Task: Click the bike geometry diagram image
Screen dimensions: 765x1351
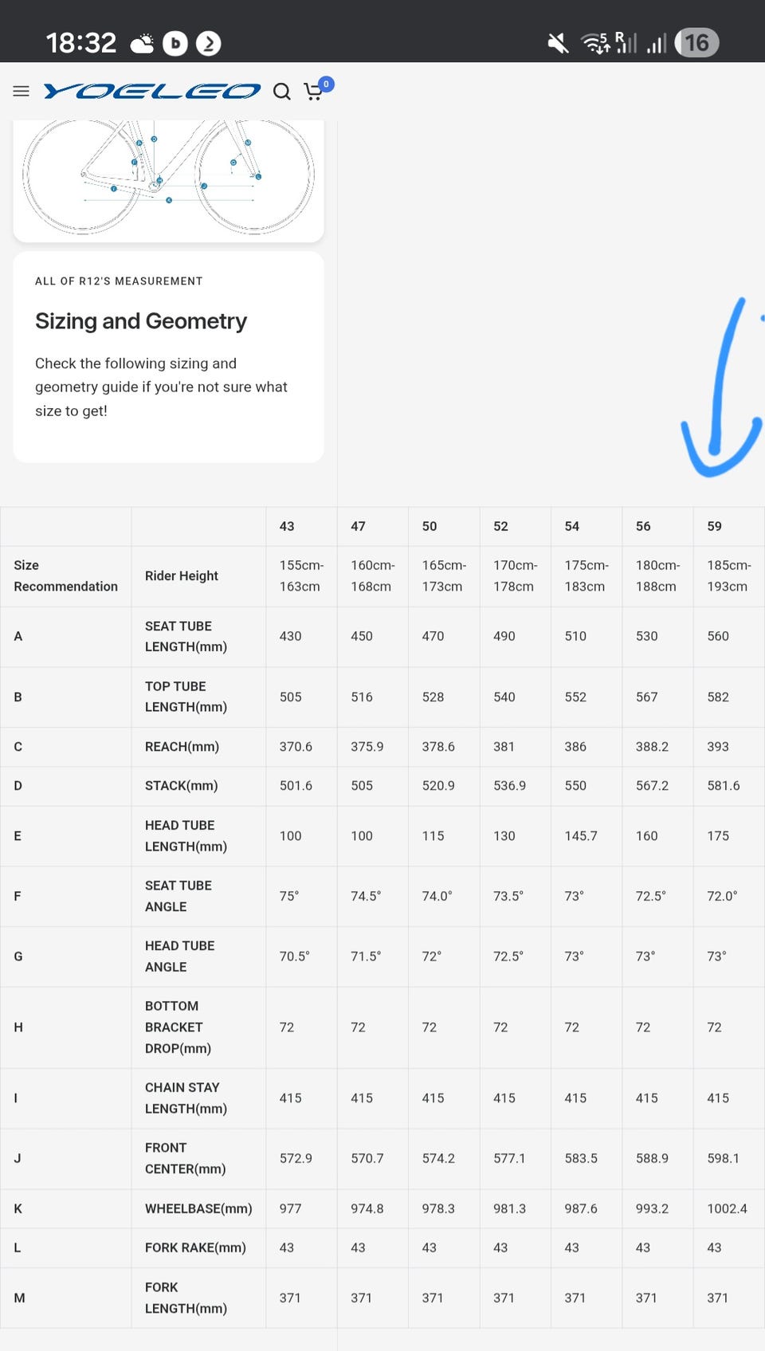Action: (x=168, y=177)
